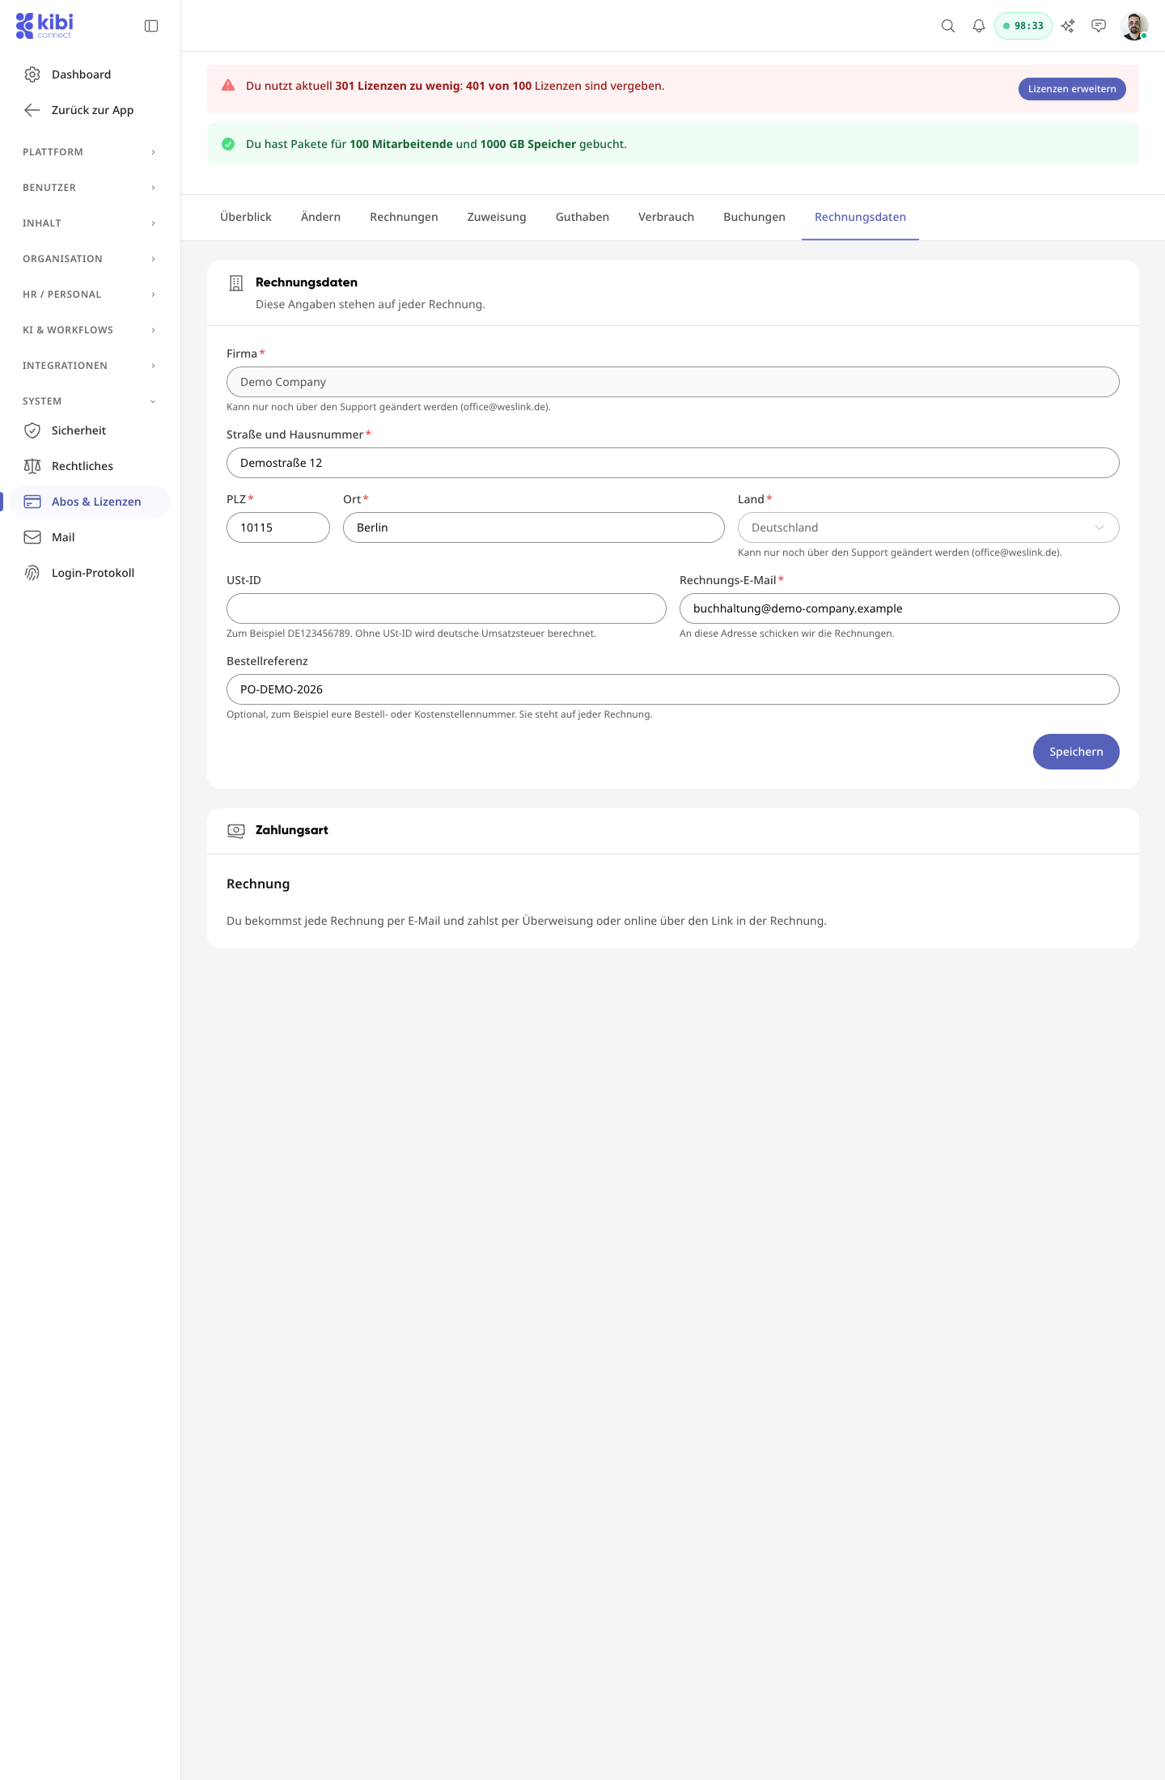Click the Lizenzen erweitern button

click(1072, 89)
